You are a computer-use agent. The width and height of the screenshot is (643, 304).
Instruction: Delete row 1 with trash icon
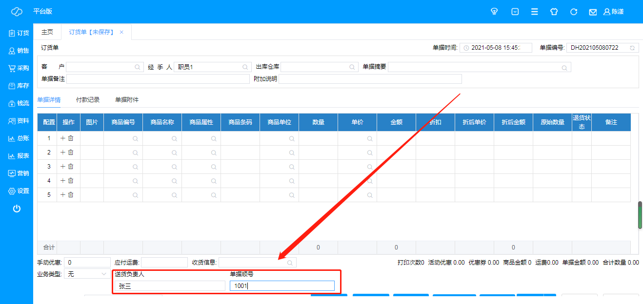(x=71, y=138)
